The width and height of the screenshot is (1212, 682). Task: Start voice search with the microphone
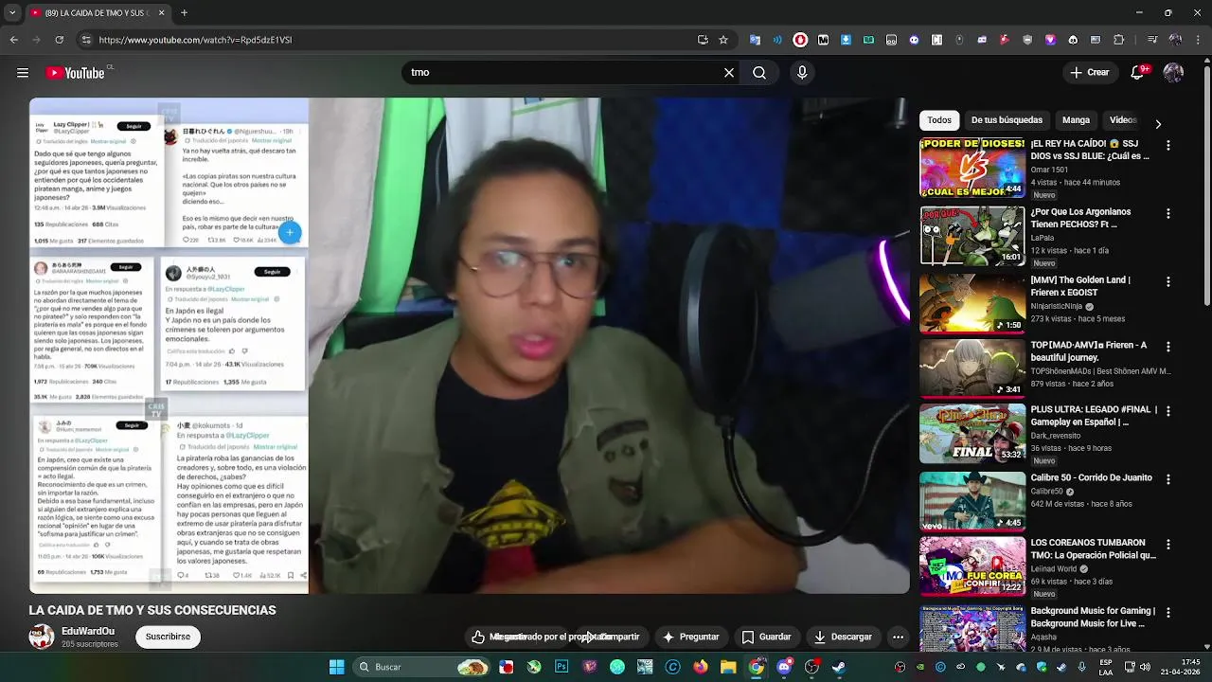point(802,73)
